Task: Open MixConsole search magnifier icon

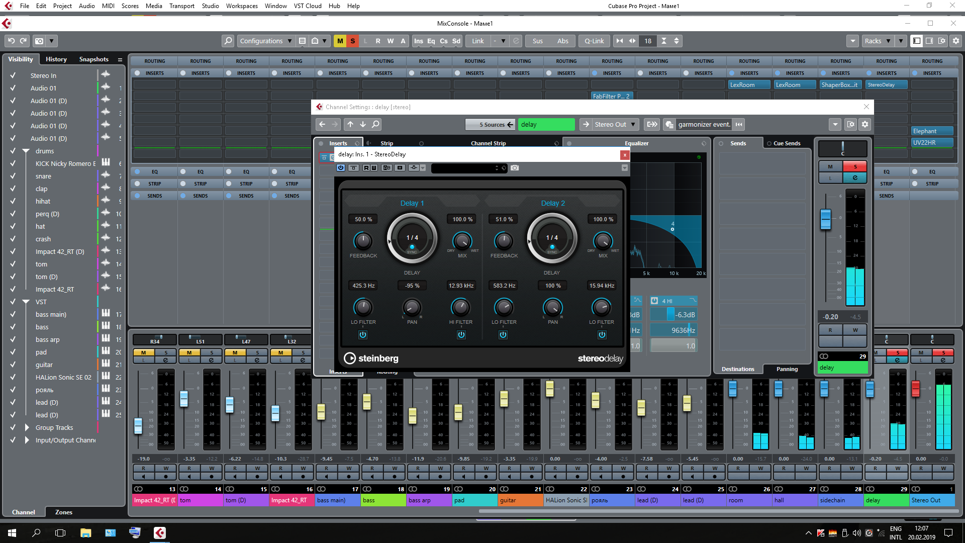Action: tap(228, 41)
